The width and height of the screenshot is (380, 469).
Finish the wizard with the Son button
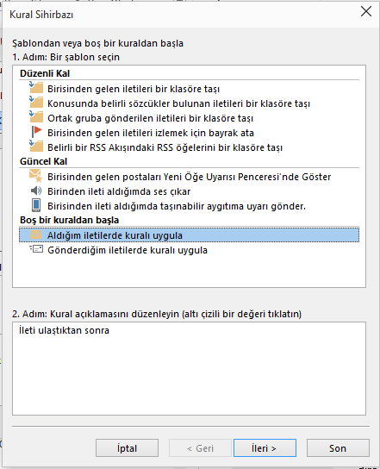338,448
